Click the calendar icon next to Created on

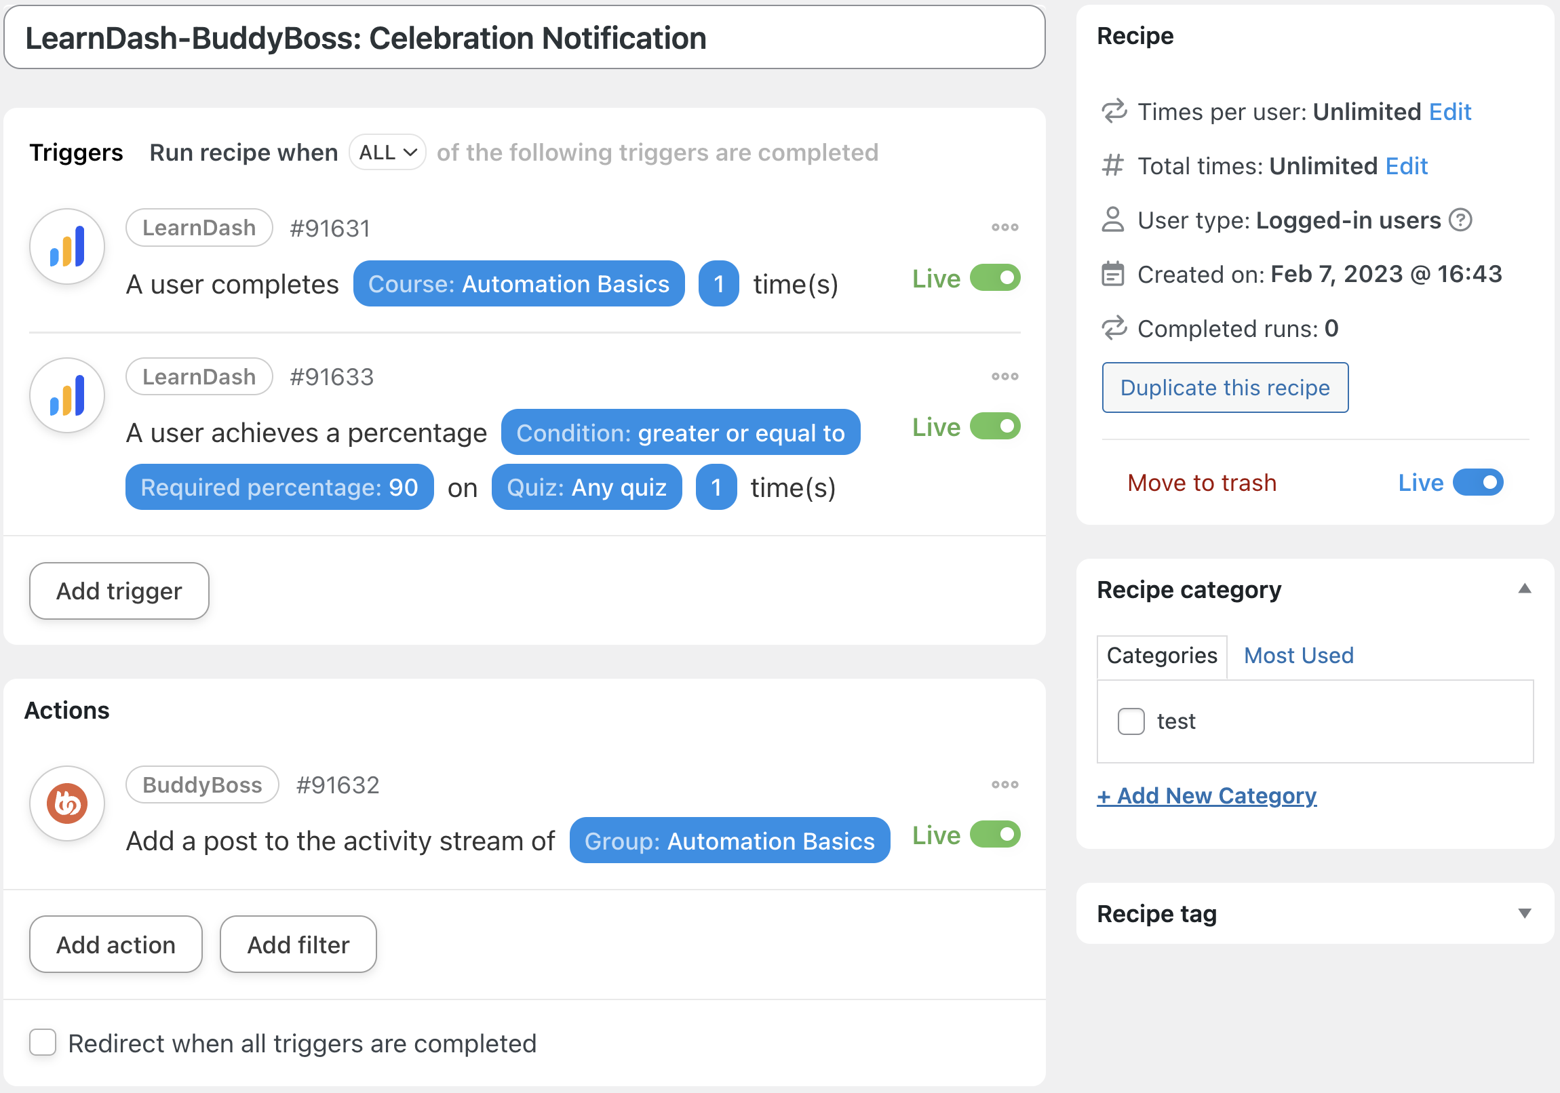tap(1112, 274)
